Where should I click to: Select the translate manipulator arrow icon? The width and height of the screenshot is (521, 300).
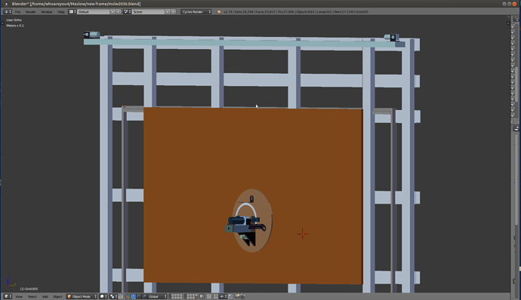[133, 296]
